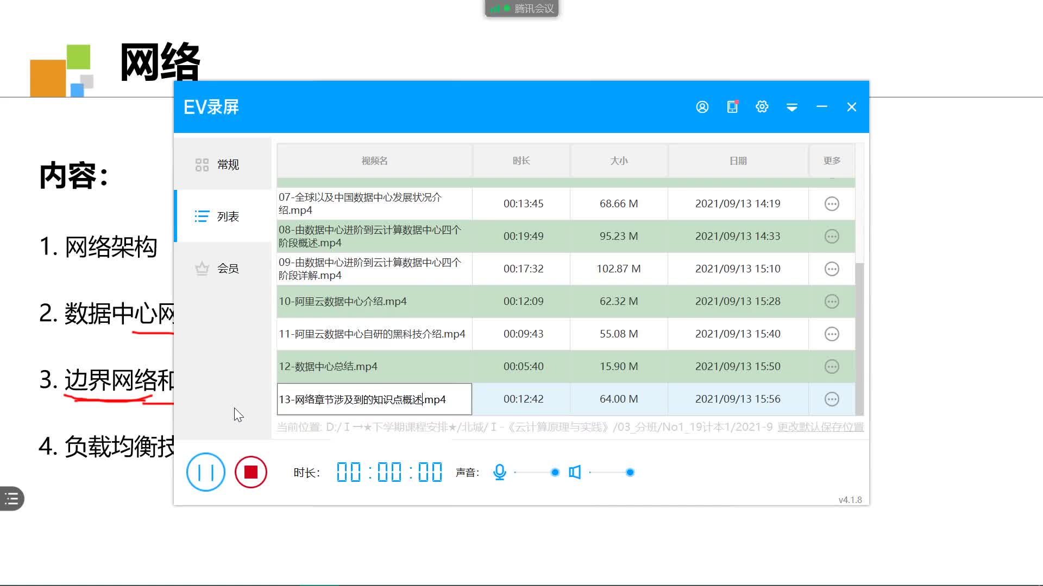Open more options for video 08

pos(832,236)
